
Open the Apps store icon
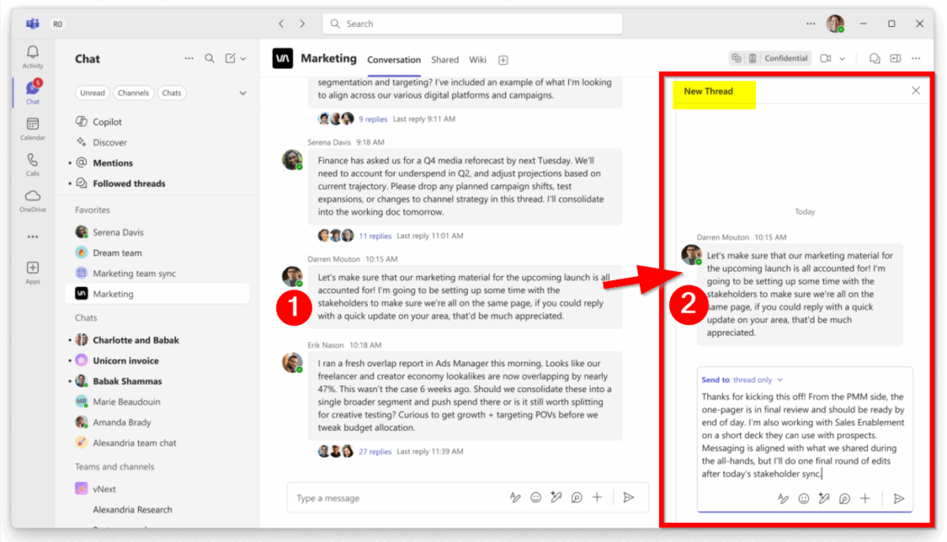(32, 272)
